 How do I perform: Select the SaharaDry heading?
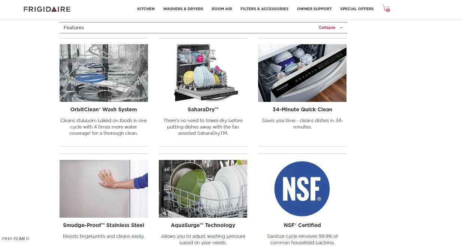point(203,109)
